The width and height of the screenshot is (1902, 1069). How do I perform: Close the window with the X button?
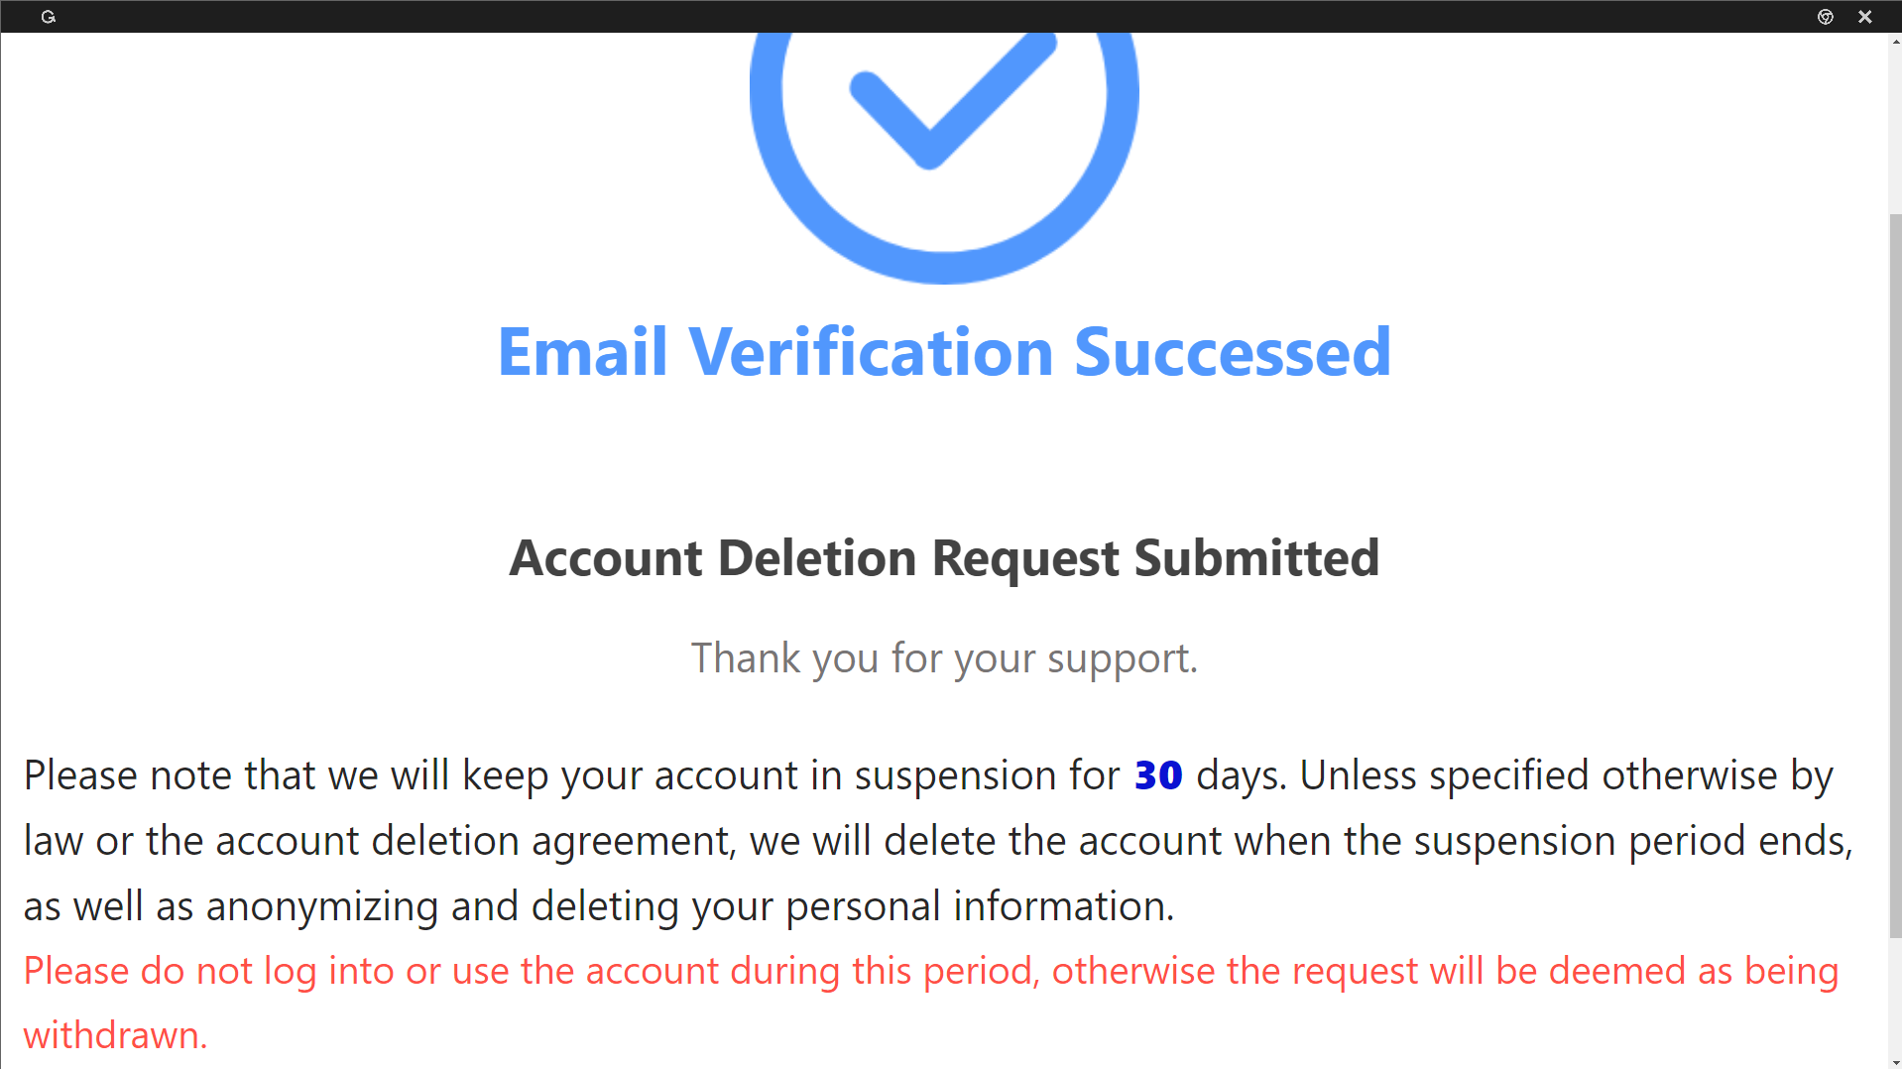point(1864,17)
